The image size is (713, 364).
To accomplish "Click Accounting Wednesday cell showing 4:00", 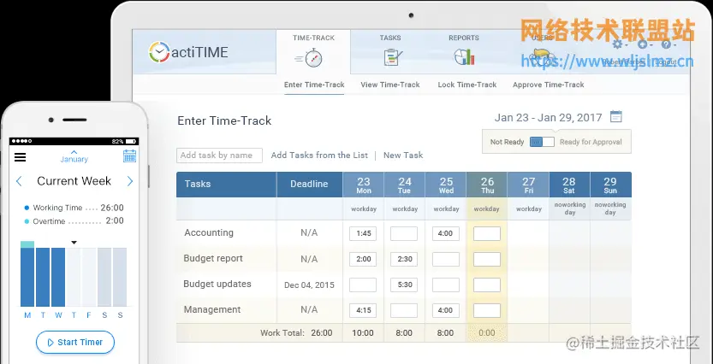I will 446,234.
